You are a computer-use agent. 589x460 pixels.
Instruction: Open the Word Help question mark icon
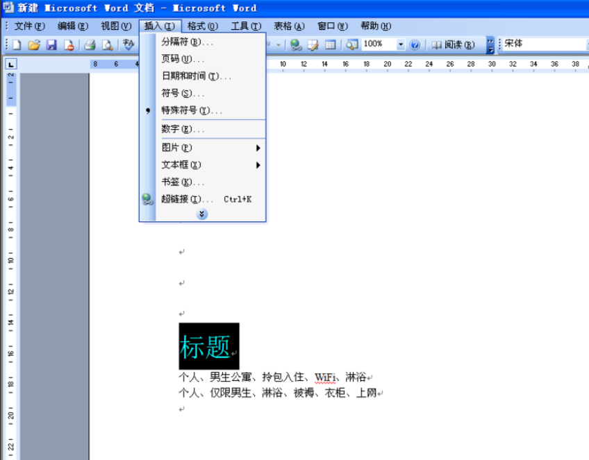click(415, 45)
